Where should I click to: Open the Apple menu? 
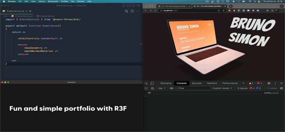tap(4, 1)
